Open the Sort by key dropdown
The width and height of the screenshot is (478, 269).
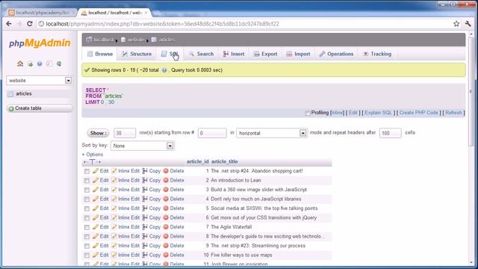point(142,146)
